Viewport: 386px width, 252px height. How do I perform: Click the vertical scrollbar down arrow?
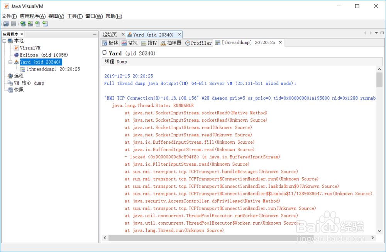tap(379, 231)
